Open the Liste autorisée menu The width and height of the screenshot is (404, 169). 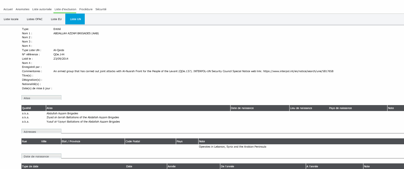[x=42, y=9]
